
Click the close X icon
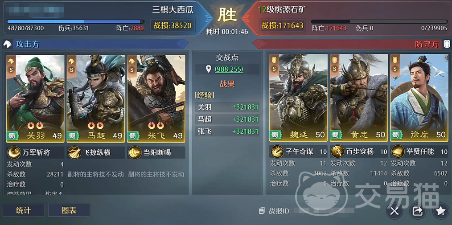coord(394,211)
